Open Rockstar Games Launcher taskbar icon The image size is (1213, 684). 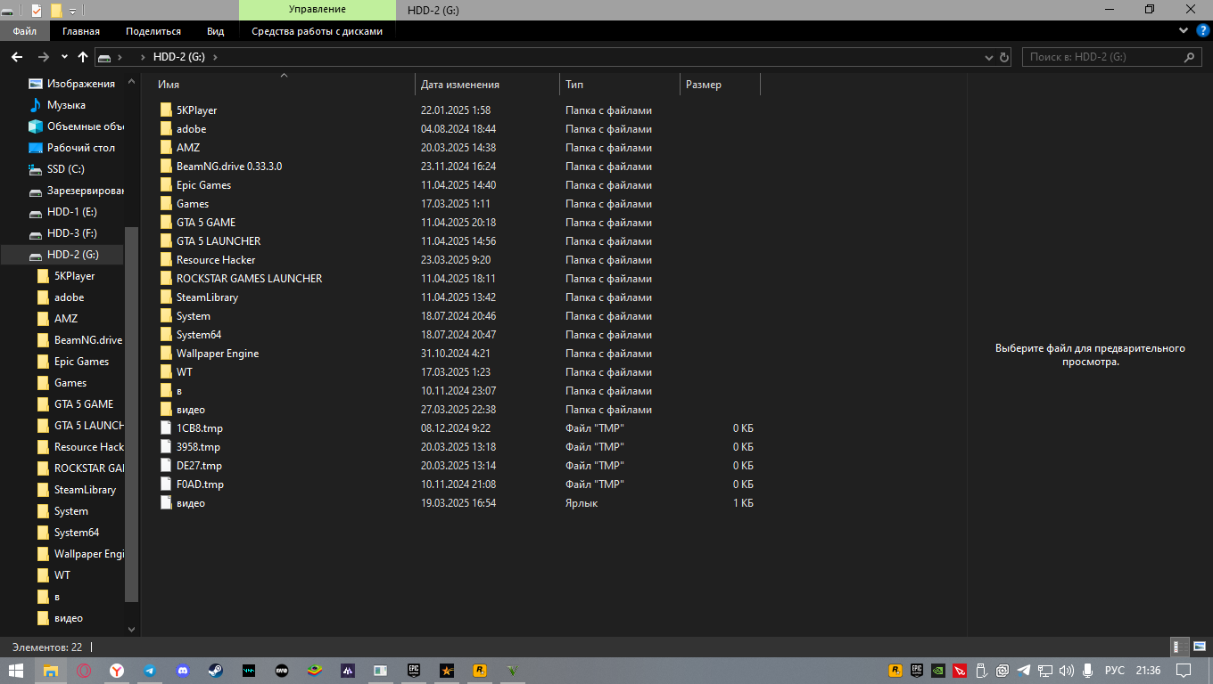point(479,671)
